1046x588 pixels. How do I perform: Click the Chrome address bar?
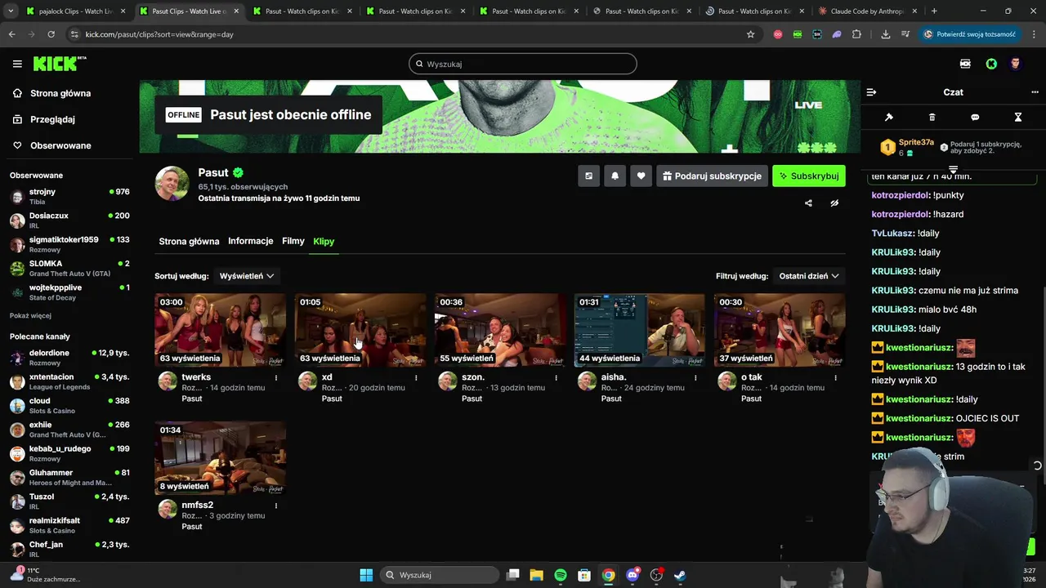[409, 34]
